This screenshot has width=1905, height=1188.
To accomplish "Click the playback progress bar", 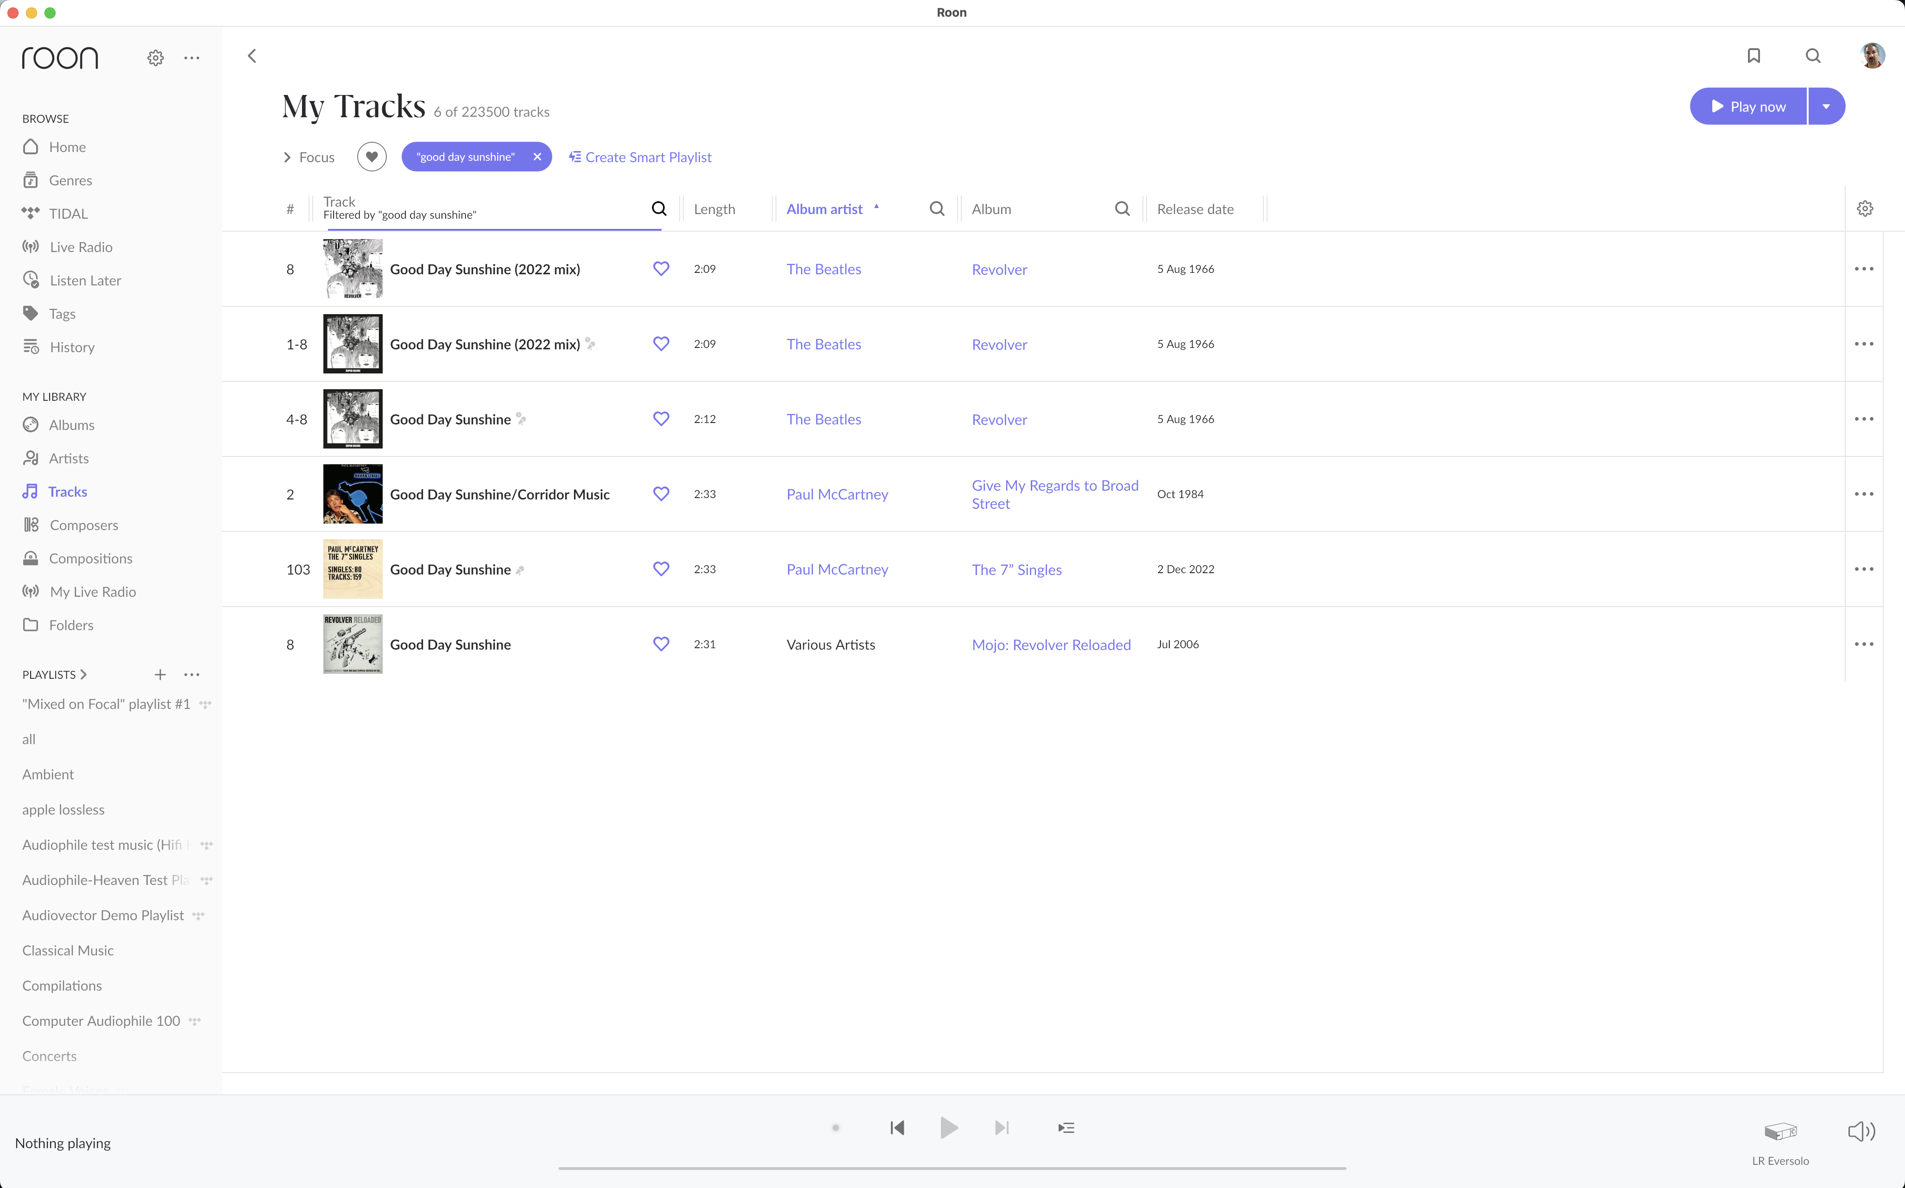I will pyautogui.click(x=952, y=1169).
